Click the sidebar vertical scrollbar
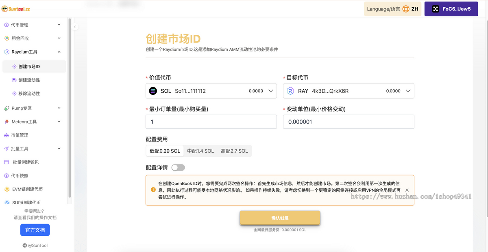This screenshot has width=488, height=252. pyautogui.click(x=70, y=109)
